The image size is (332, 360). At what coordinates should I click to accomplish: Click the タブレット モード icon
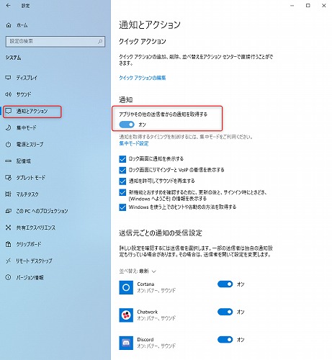(9, 178)
